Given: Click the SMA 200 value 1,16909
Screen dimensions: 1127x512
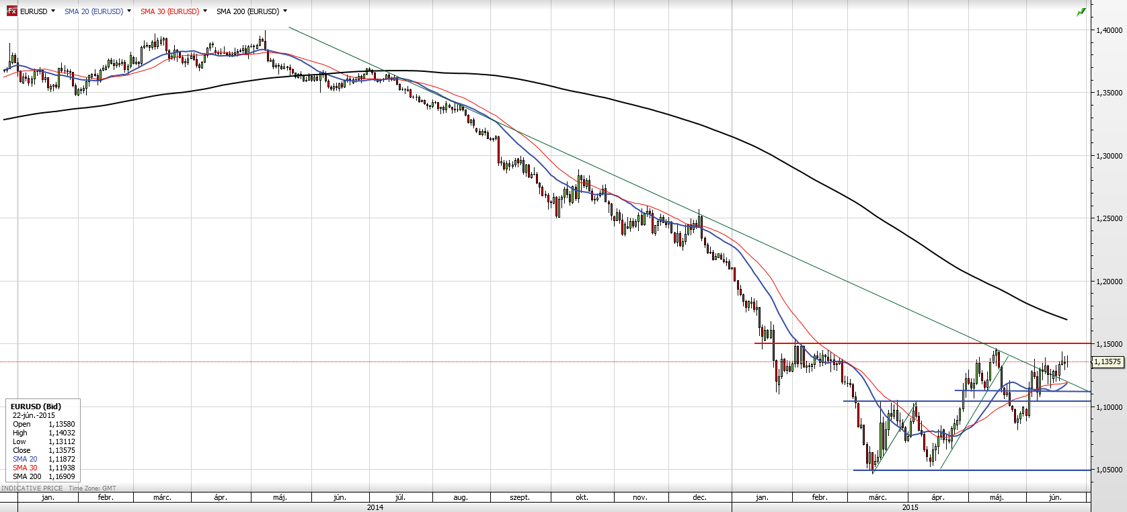Looking at the screenshot, I should (62, 476).
